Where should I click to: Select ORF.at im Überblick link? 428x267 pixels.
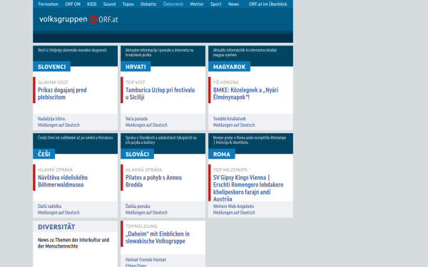coord(267,4)
